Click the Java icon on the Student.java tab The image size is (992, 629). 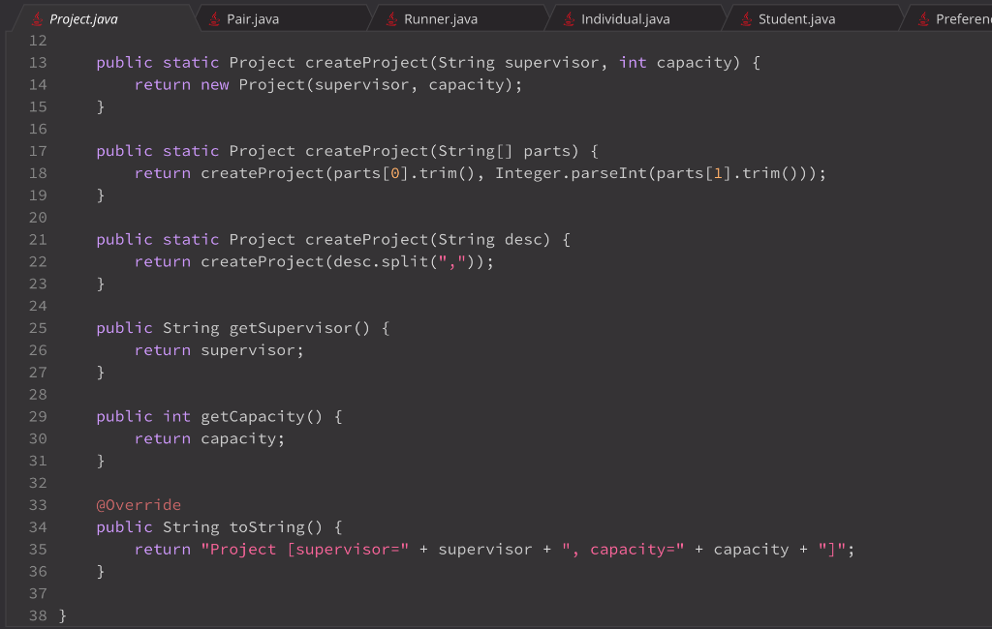point(746,19)
